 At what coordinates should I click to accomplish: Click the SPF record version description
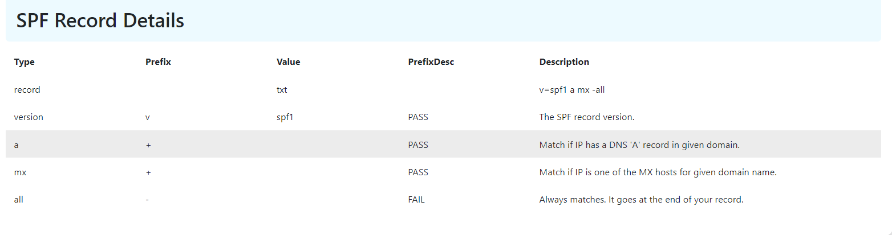pyautogui.click(x=587, y=117)
